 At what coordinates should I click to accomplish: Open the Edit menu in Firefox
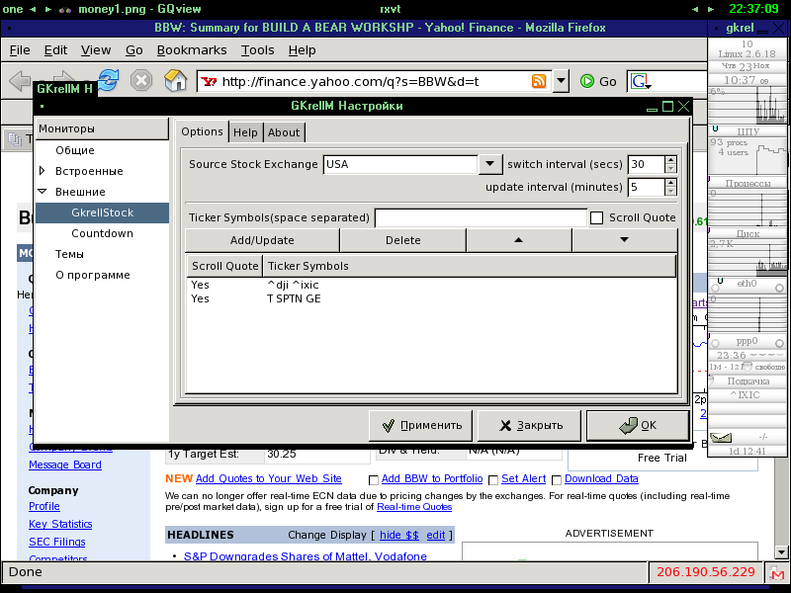[x=55, y=50]
